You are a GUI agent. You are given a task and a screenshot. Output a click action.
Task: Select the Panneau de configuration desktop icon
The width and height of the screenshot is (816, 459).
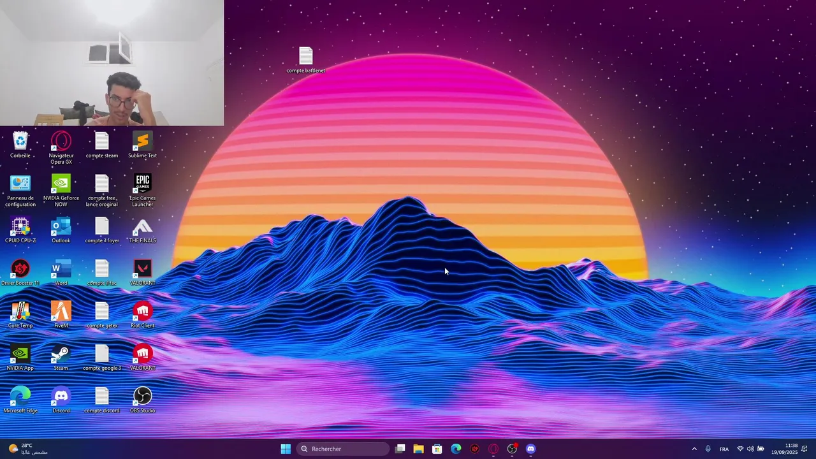tap(20, 191)
